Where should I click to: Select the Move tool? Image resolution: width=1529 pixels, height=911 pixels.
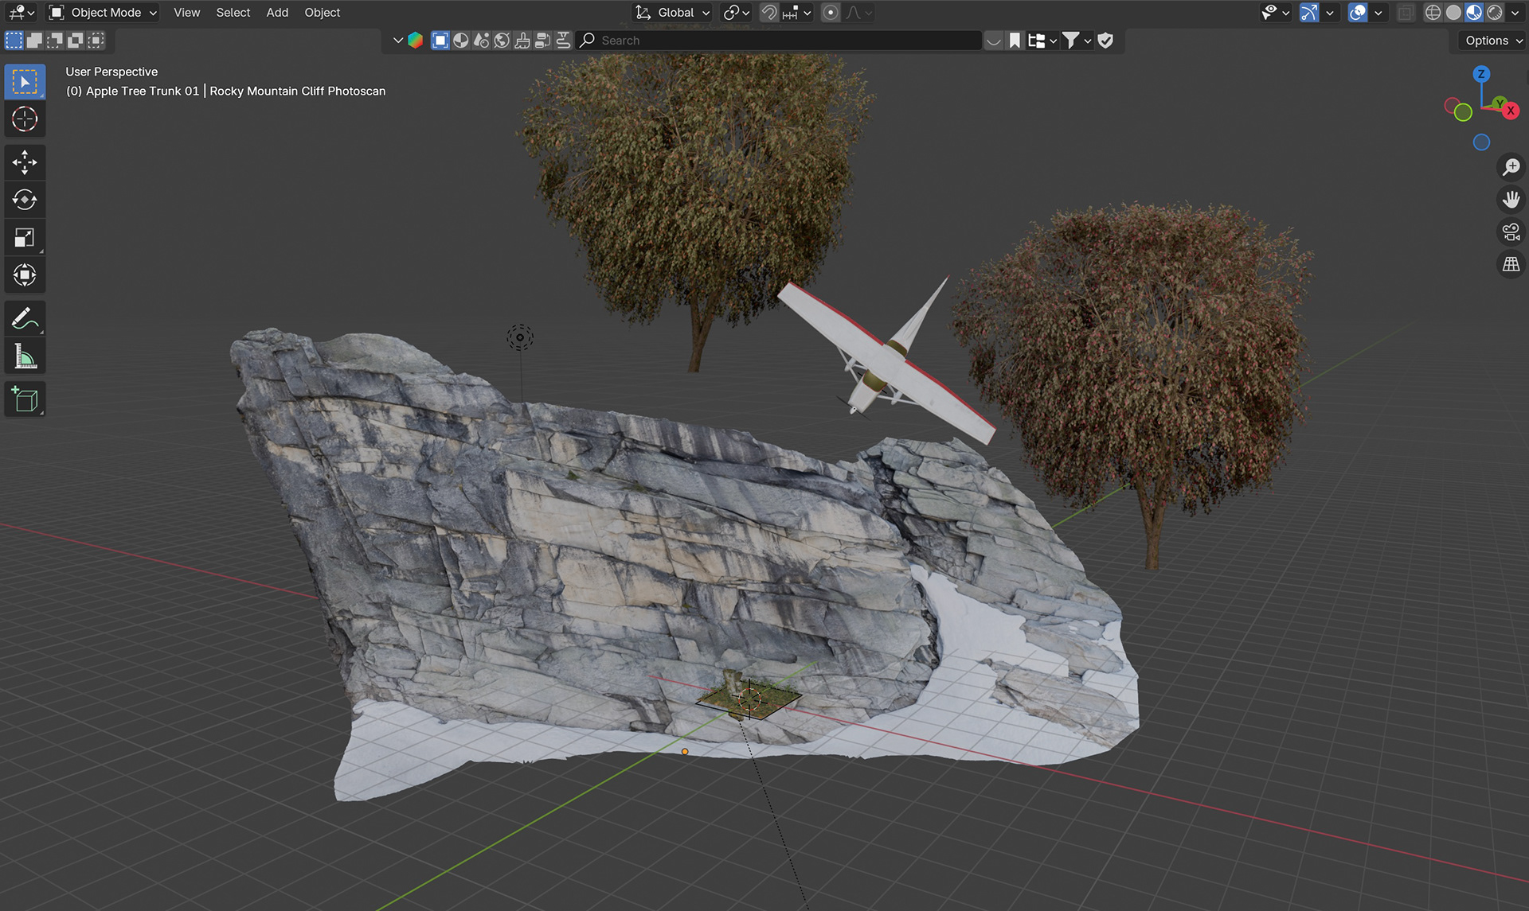click(25, 162)
